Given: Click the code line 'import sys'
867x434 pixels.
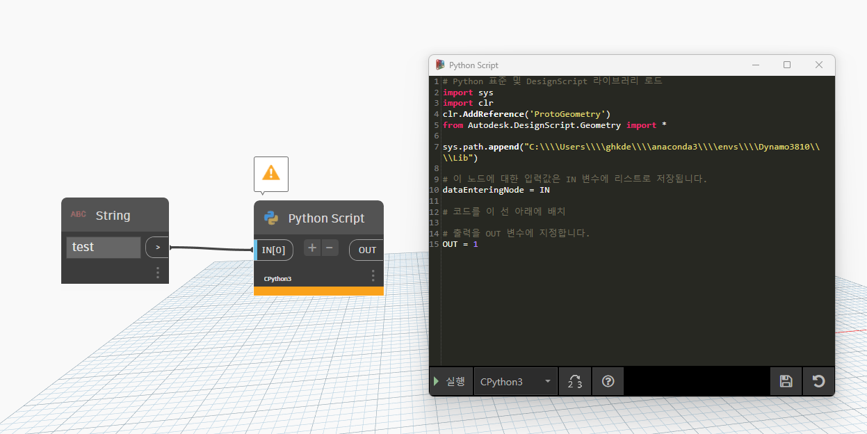Looking at the screenshot, I should 468,93.
